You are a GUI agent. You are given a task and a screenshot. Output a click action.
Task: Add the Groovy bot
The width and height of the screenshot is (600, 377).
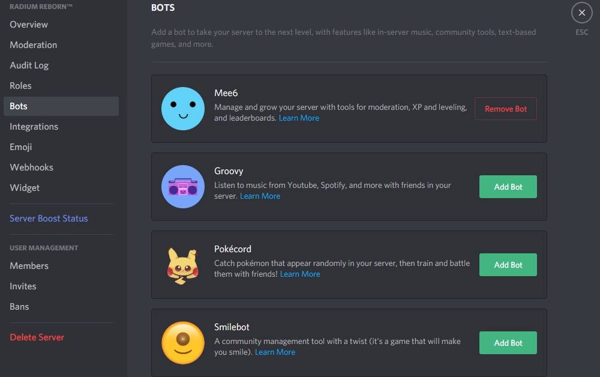pyautogui.click(x=508, y=187)
